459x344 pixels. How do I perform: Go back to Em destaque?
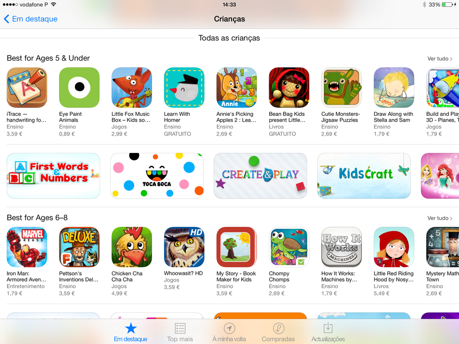(30, 19)
